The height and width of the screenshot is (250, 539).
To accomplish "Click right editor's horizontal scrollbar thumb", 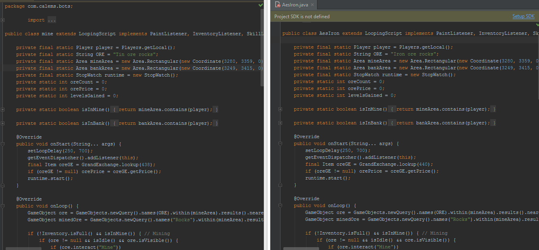I will pyautogui.click(x=301, y=248).
